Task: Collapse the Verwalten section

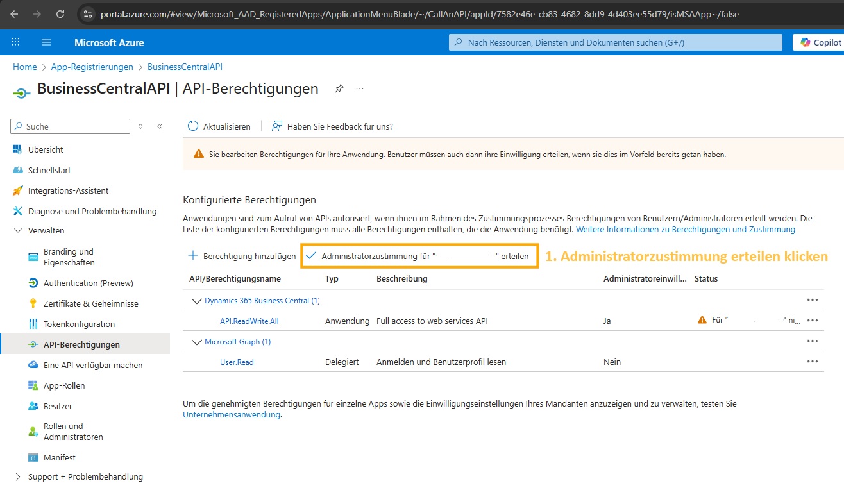Action: pos(17,230)
